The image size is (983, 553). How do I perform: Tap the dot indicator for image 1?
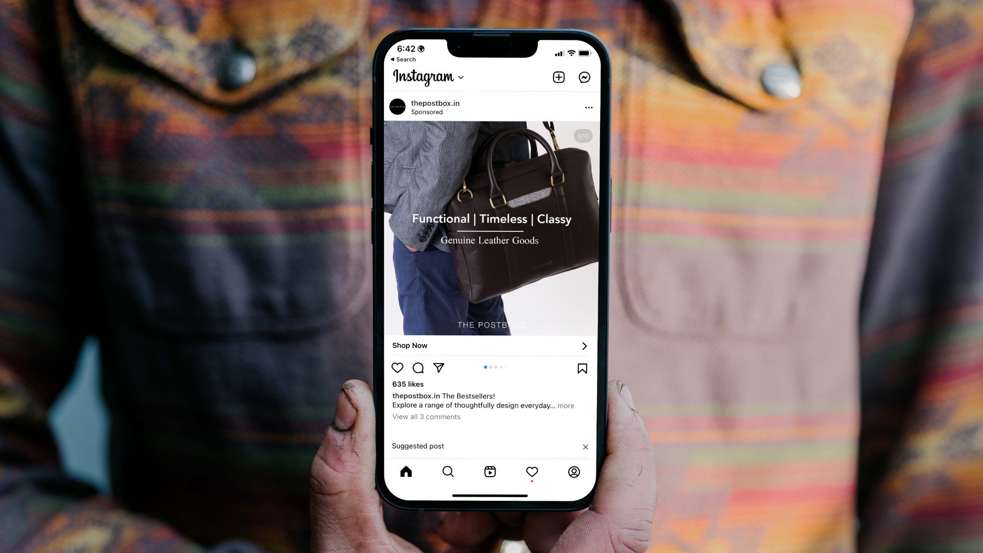point(485,367)
